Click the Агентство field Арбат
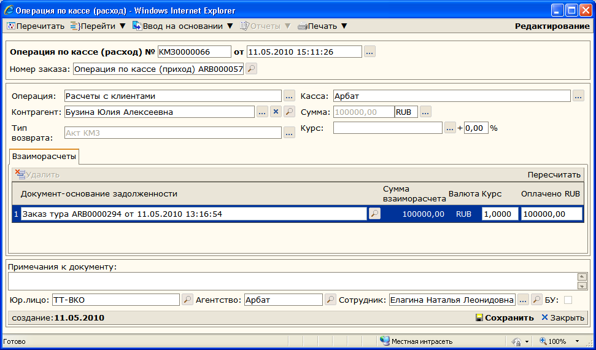The width and height of the screenshot is (596, 350). [x=283, y=300]
